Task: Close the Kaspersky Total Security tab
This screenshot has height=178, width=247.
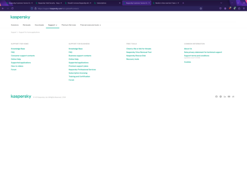Action: point(61,3)
